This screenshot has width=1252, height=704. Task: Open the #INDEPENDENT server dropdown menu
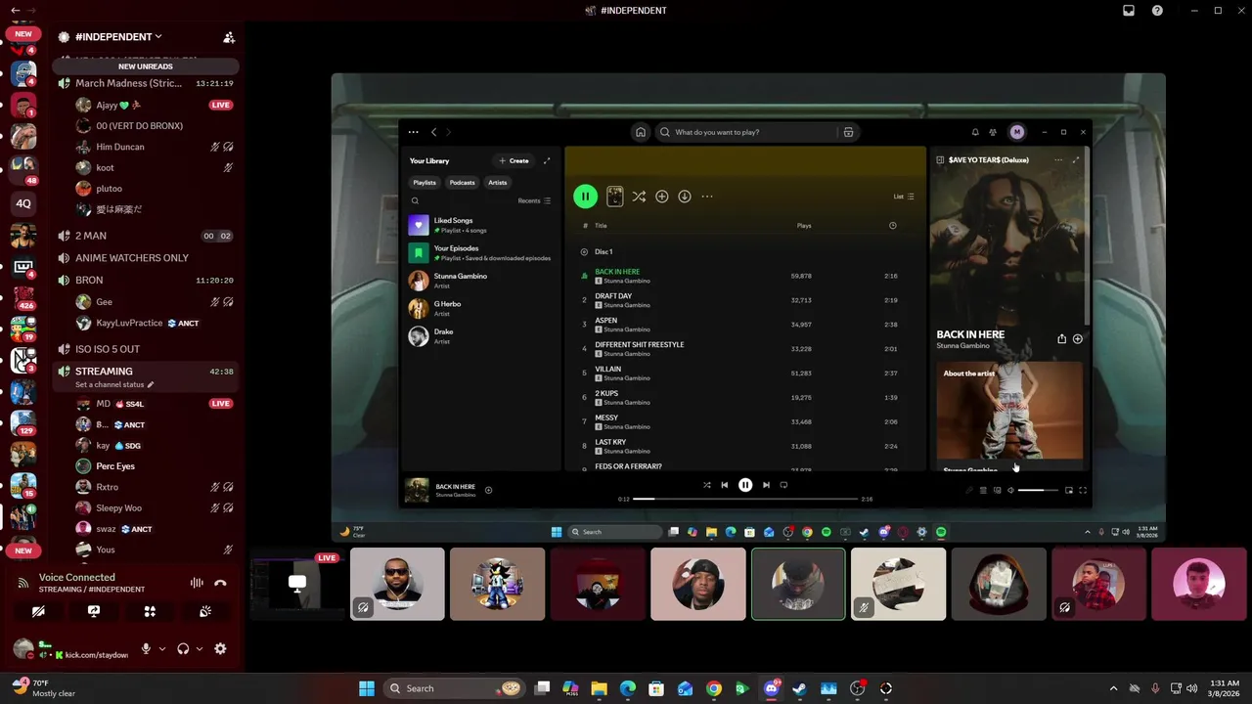(x=118, y=37)
